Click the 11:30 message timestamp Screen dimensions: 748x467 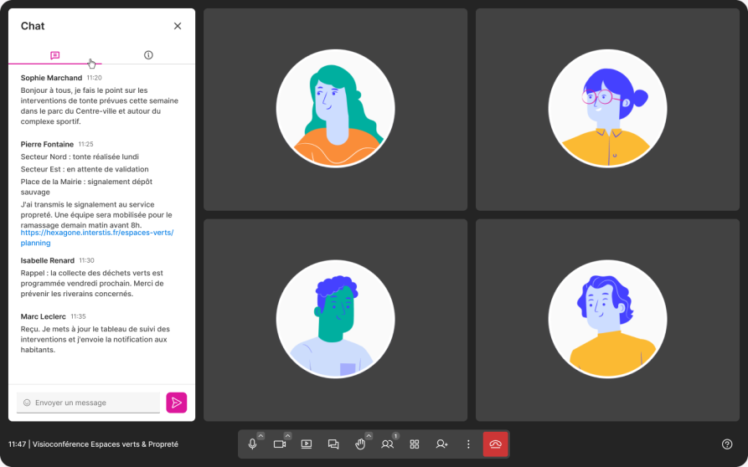(87, 260)
